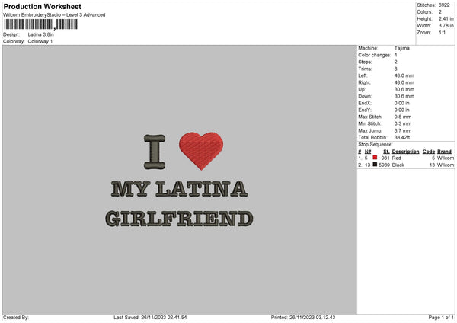The height and width of the screenshot is (323, 457).
Task: Click the Max Stitch value 9.8 mm
Action: [x=403, y=117]
